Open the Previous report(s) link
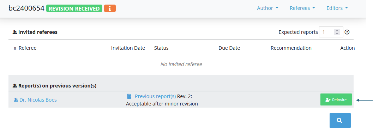Screen dimensions: 379x133 coord(155,96)
